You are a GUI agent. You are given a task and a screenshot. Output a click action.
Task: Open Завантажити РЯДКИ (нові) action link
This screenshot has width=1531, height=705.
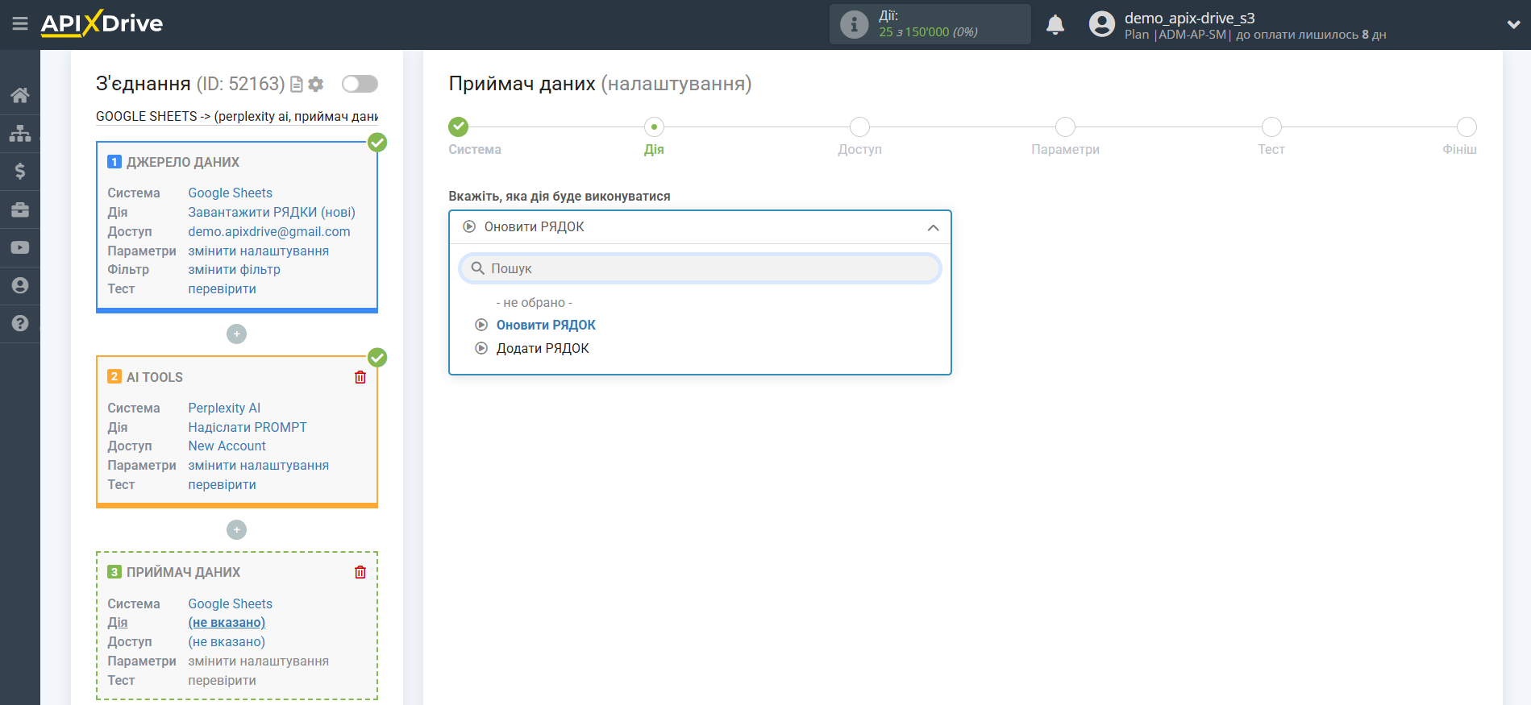tap(272, 212)
